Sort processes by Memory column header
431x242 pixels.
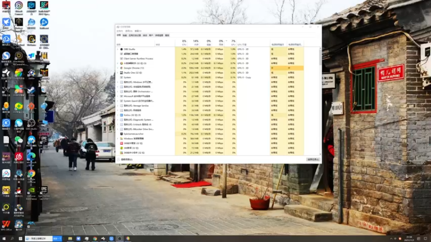194,42
